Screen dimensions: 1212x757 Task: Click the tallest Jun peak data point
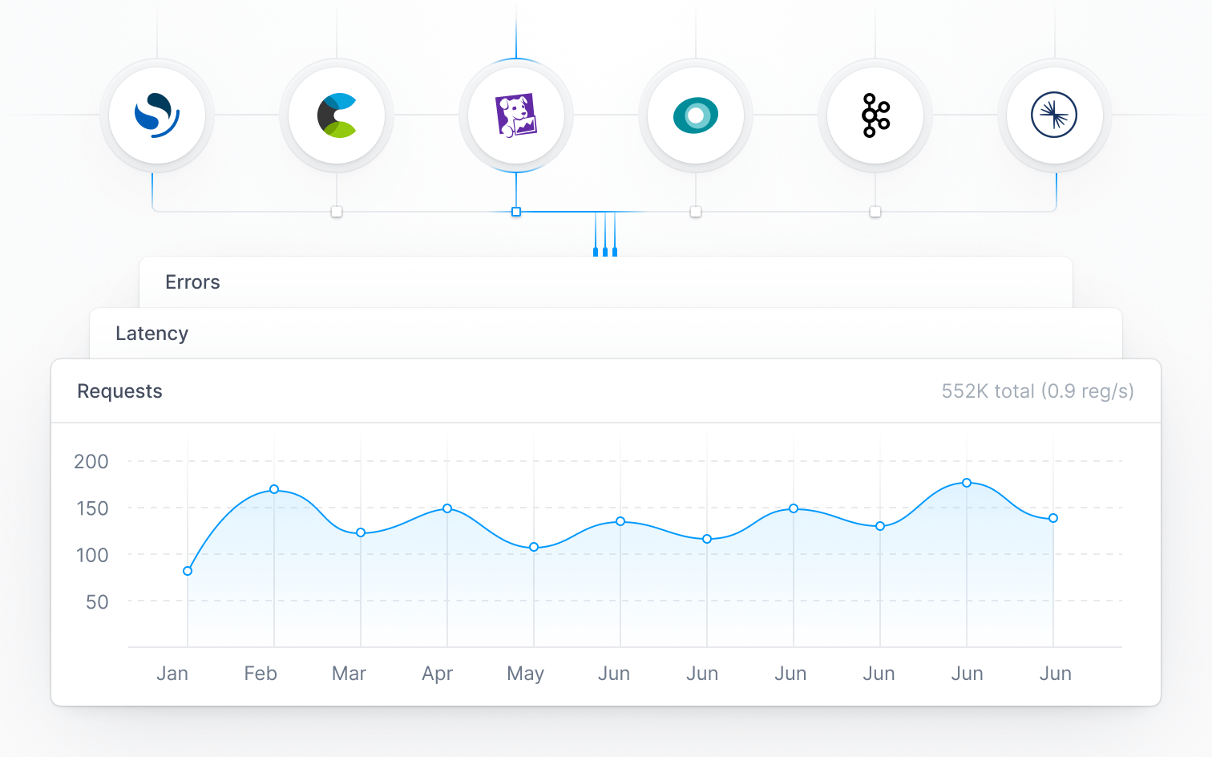tap(966, 483)
